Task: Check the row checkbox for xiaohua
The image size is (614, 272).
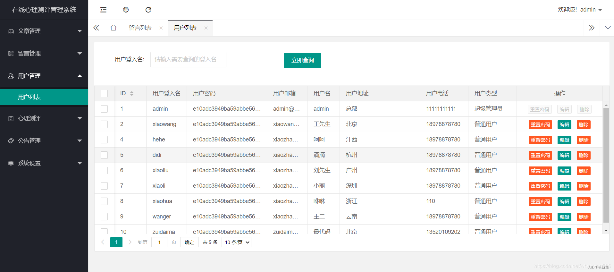Action: coord(104,201)
